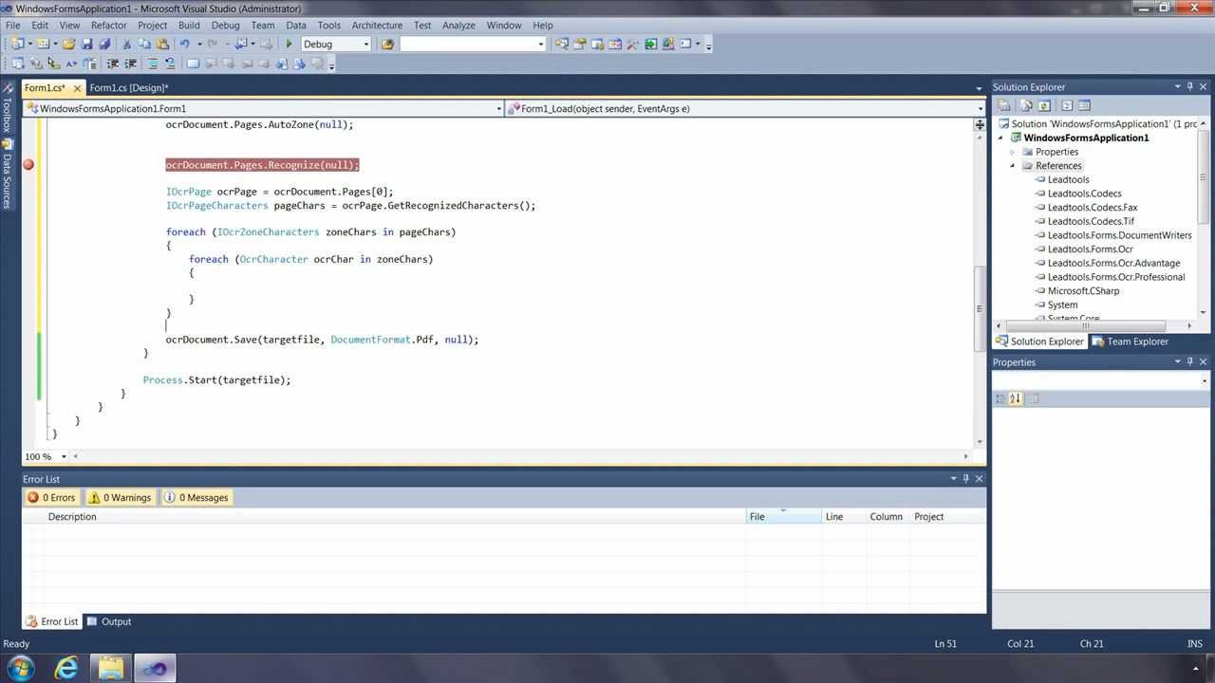Toggle auto-hide pin on the Properties panel

point(1191,362)
